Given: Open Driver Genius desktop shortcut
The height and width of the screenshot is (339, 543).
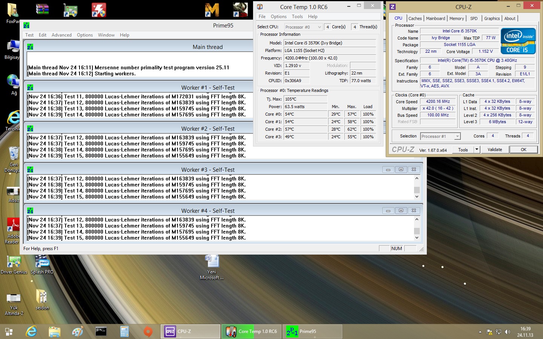Looking at the screenshot, I should point(14,261).
